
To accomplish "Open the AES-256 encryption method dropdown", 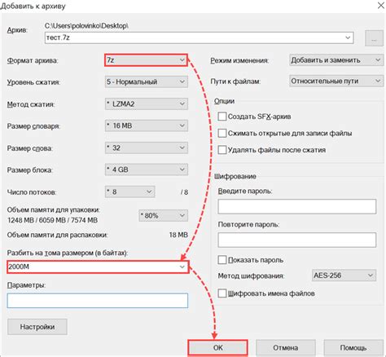I will point(344,275).
